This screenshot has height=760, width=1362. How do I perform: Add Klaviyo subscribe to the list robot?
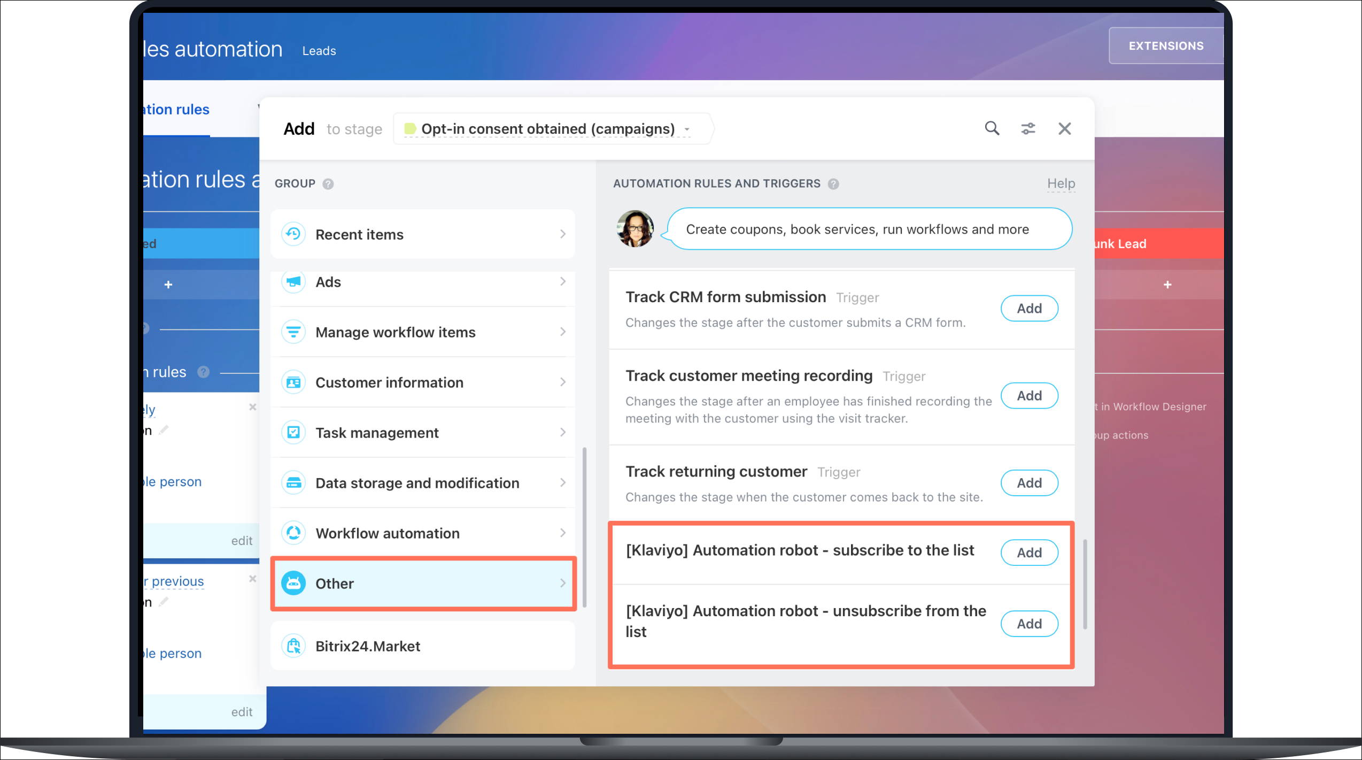click(1028, 552)
